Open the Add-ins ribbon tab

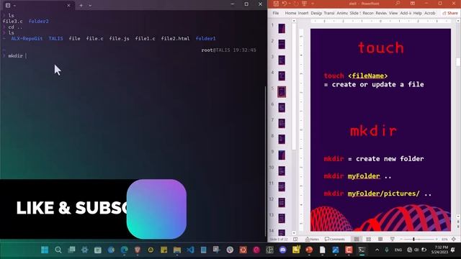coord(406,13)
